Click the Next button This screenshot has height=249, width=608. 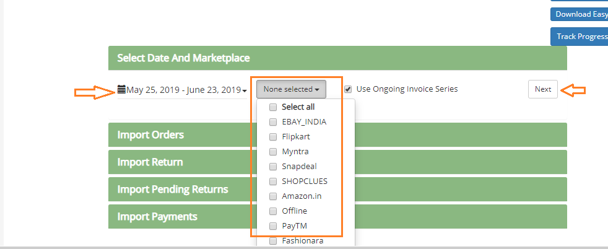pyautogui.click(x=543, y=89)
